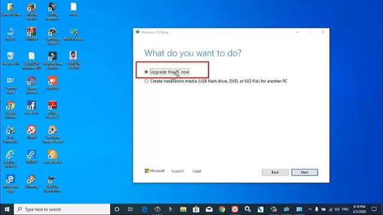Viewport: 383px width, 215px height.
Task: Open the Note desktop file
Action: click(x=74, y=10)
